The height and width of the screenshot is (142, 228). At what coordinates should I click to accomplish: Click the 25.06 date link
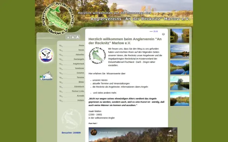click(x=155, y=31)
